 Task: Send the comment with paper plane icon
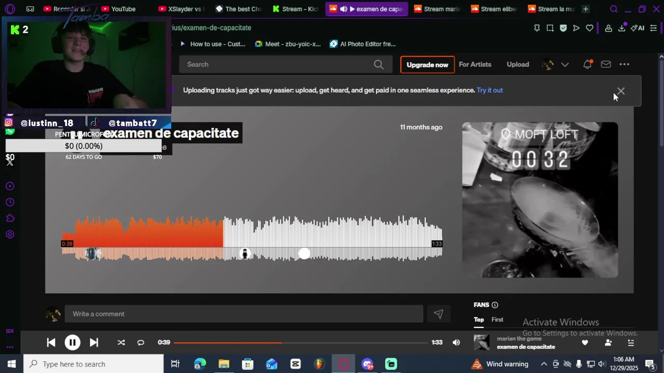438,314
